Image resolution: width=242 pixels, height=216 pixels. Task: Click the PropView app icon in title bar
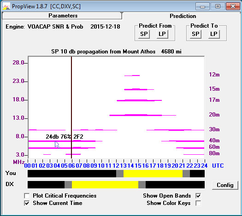pos(6,6)
